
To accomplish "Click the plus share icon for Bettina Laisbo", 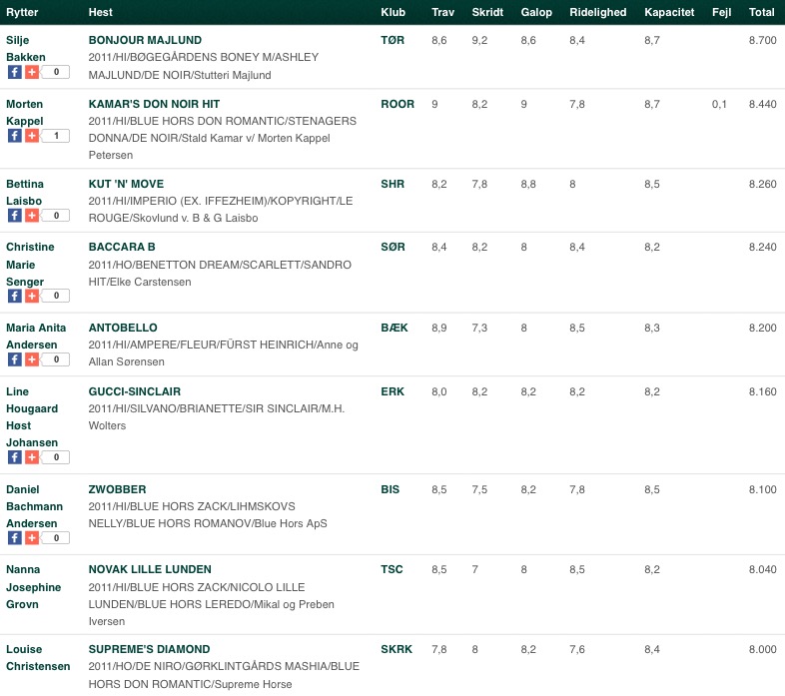I will pos(32,216).
